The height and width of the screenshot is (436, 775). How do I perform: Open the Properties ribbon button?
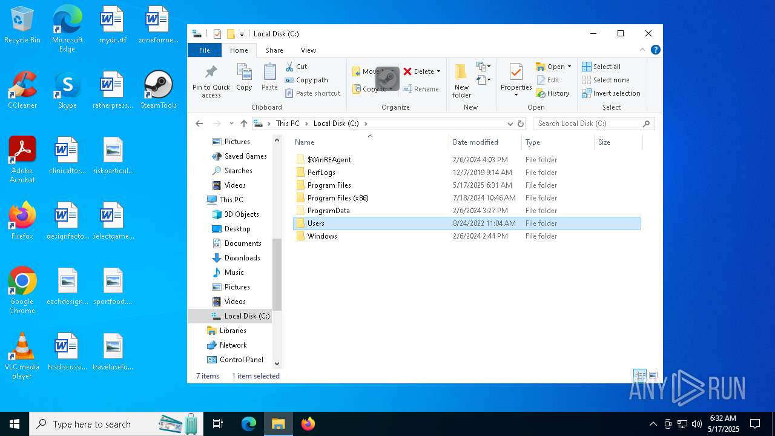(x=516, y=76)
